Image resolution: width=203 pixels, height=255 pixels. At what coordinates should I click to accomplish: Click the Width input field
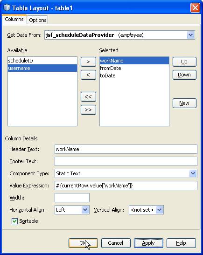(x=72, y=198)
